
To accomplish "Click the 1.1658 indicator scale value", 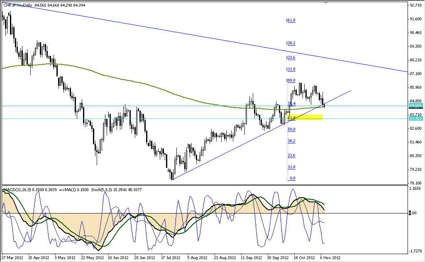I will 415,189.
